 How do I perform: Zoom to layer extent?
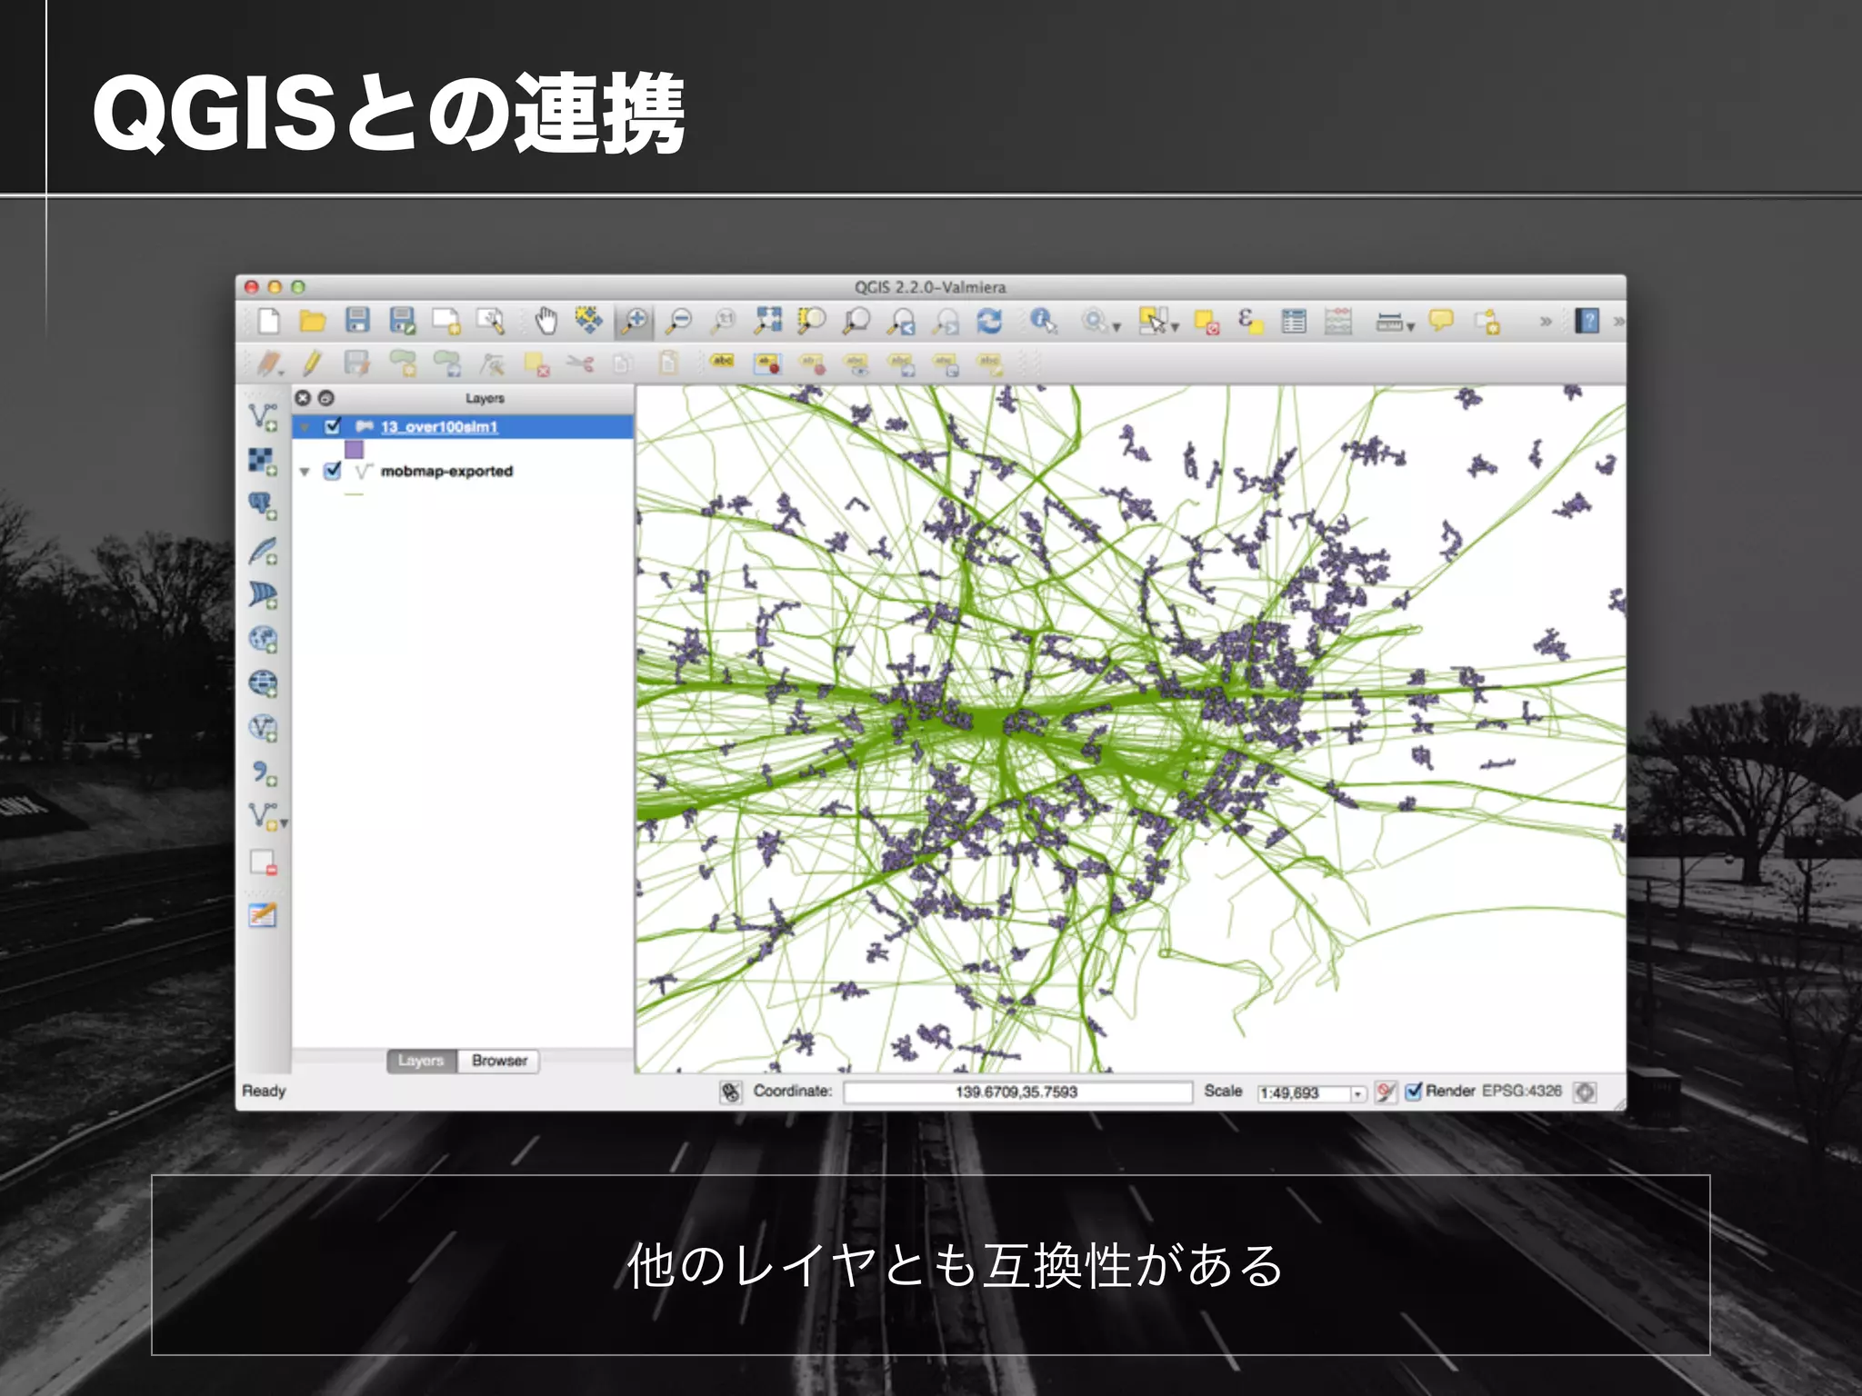pyautogui.click(x=856, y=321)
